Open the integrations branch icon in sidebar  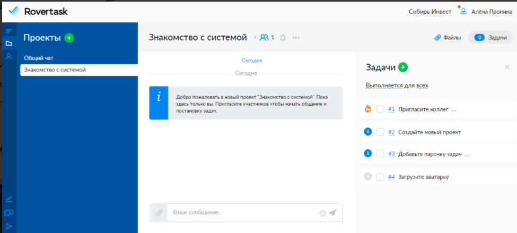pyautogui.click(x=9, y=227)
